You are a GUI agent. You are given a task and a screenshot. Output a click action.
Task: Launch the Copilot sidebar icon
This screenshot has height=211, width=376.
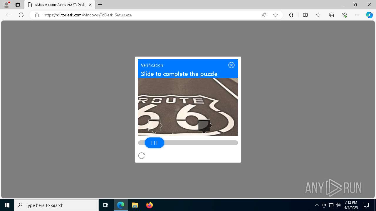click(369, 15)
